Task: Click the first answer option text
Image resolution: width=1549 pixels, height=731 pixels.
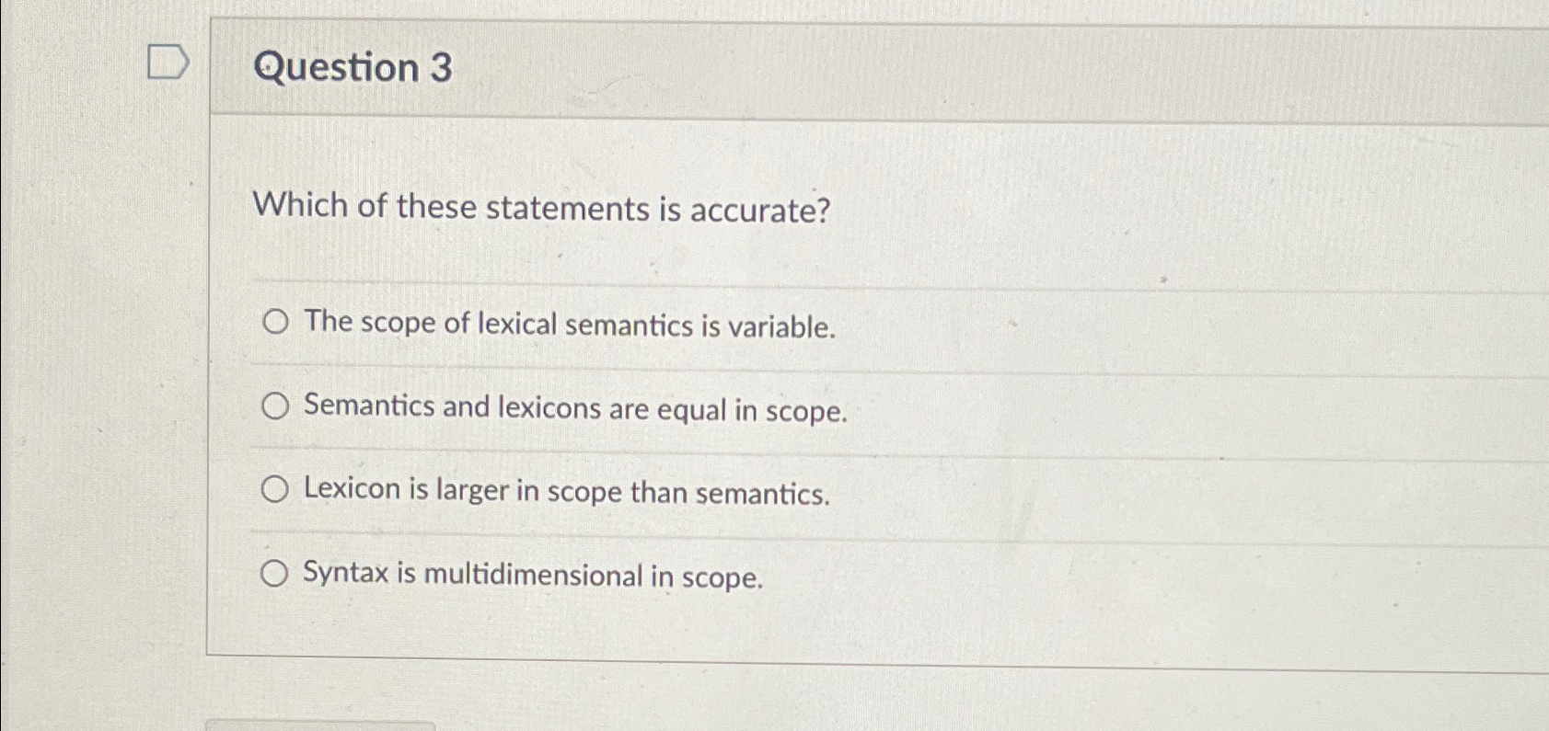Action: 568,324
